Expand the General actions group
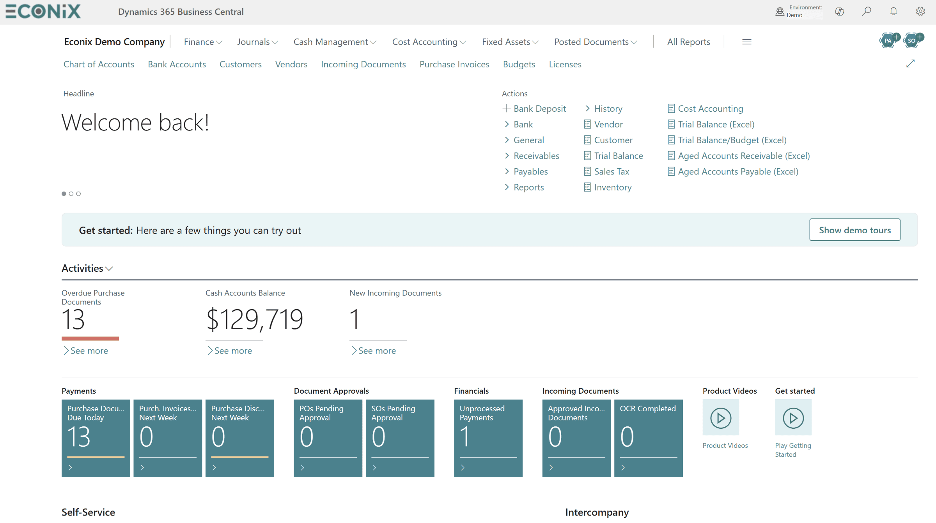The image size is (936, 523). point(524,140)
